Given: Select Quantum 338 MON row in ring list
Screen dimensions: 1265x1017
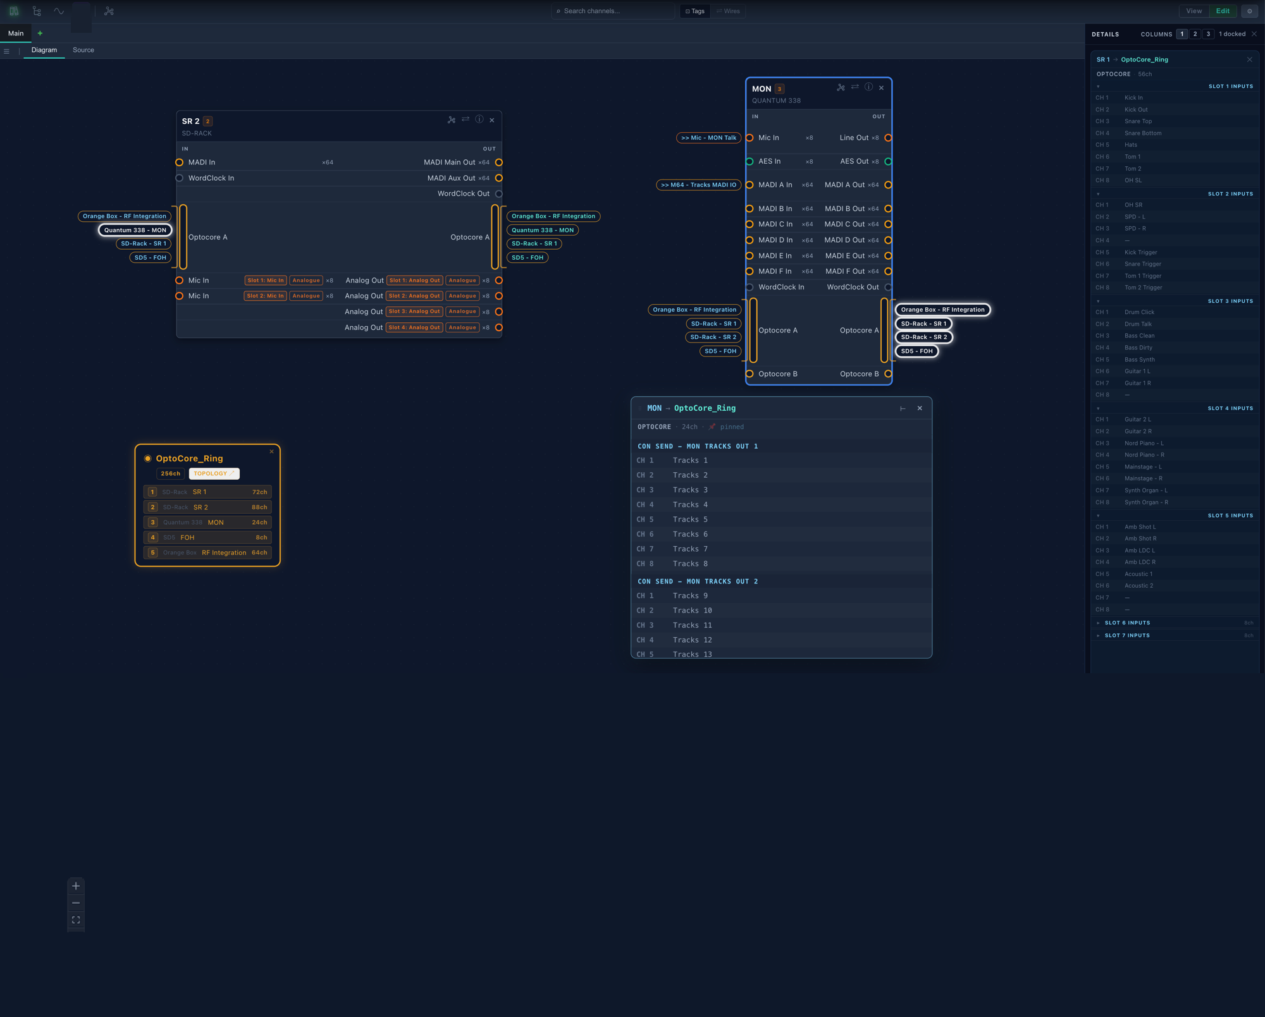Looking at the screenshot, I should tap(207, 522).
